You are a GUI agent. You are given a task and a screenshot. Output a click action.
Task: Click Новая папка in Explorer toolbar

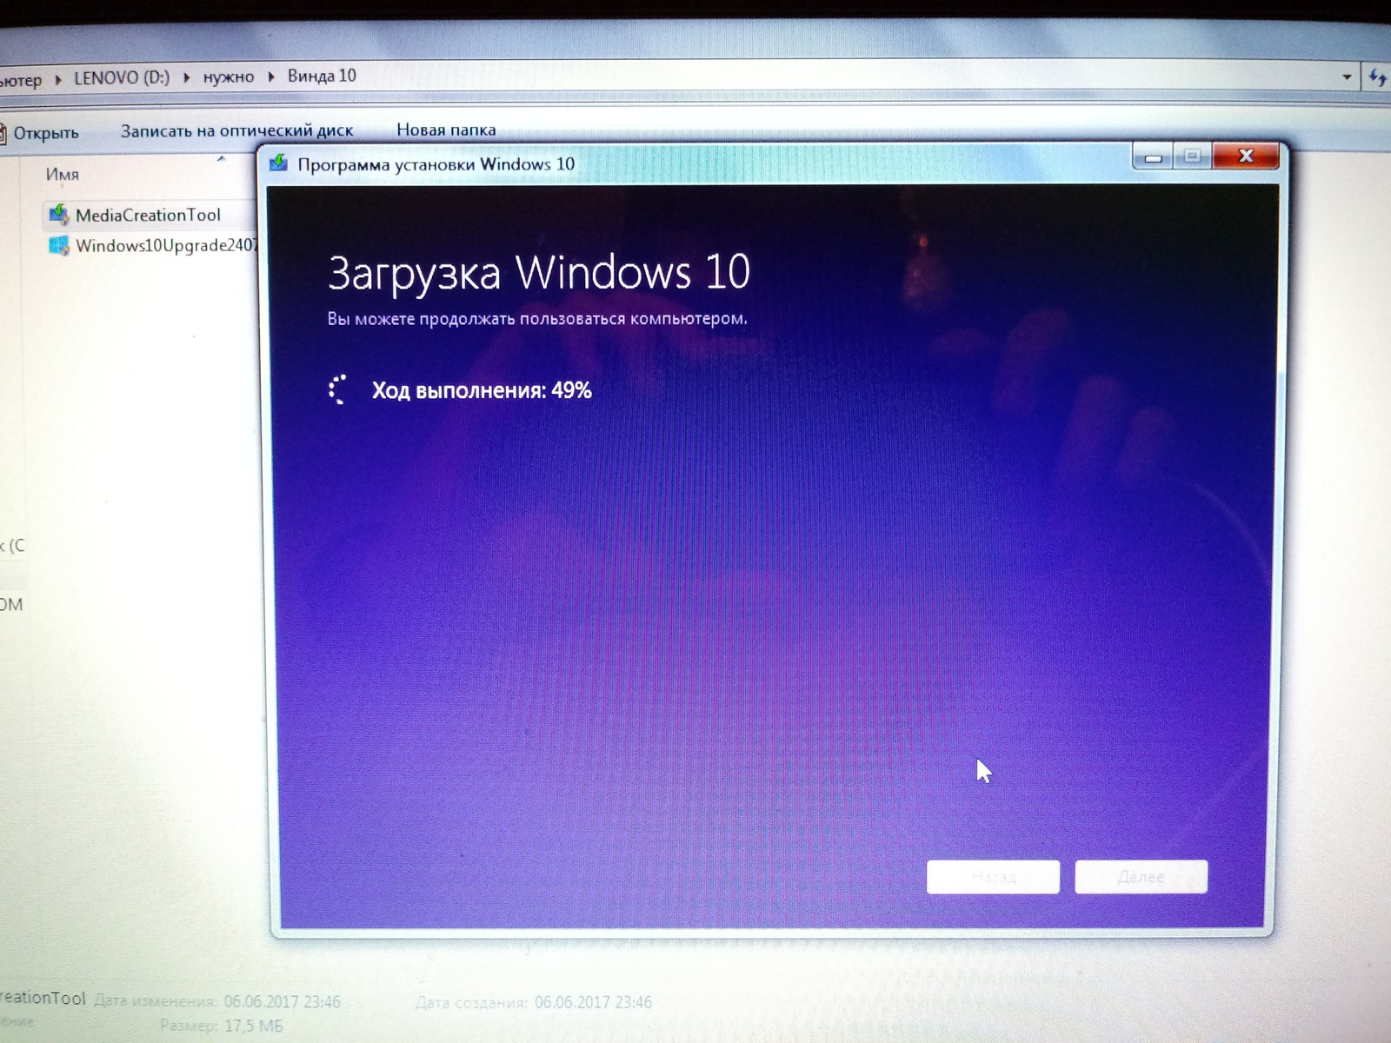tap(446, 130)
